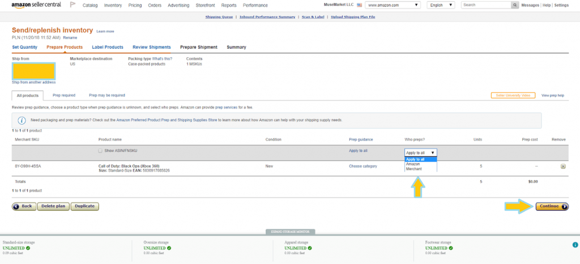This screenshot has height=264, width=580.
Task: Open the Pricing menu
Action: 135,6
